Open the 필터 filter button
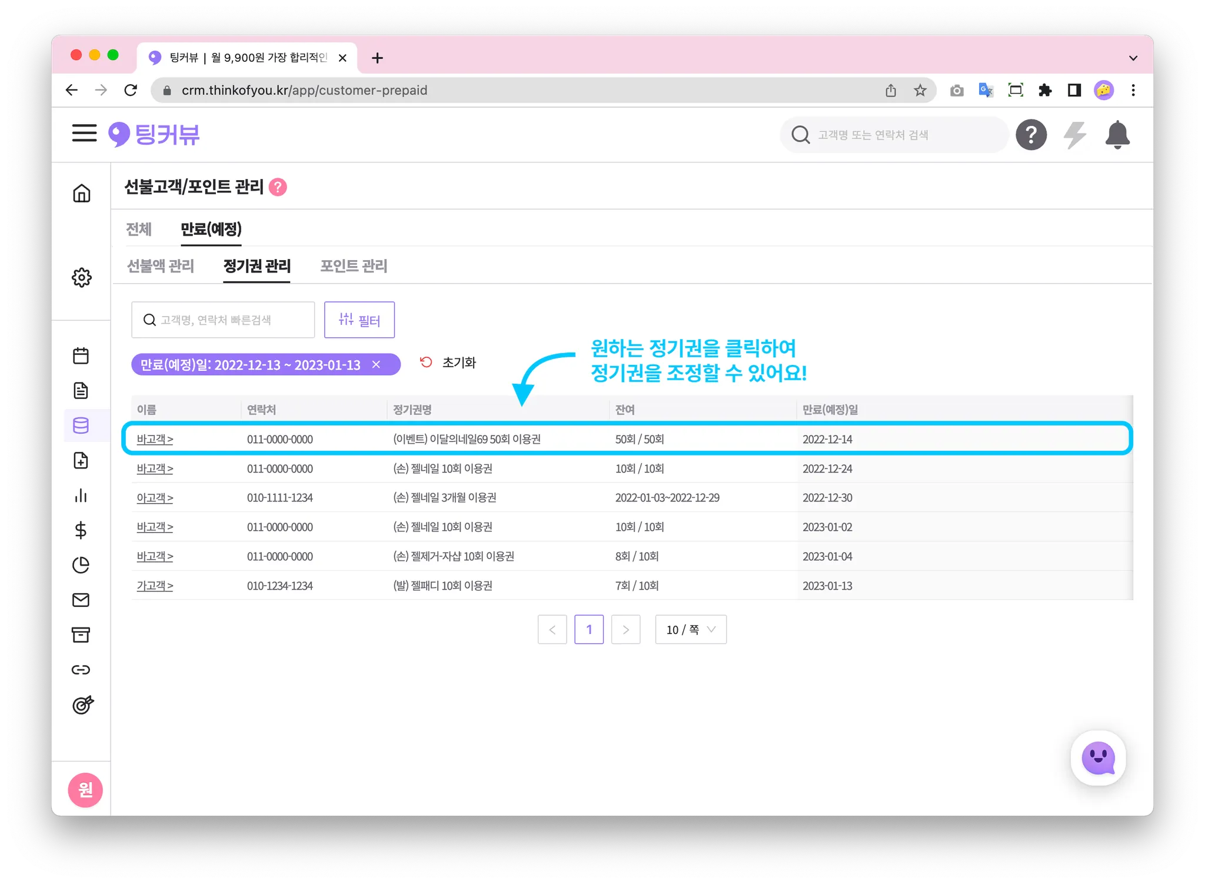1205x884 pixels. (x=359, y=320)
